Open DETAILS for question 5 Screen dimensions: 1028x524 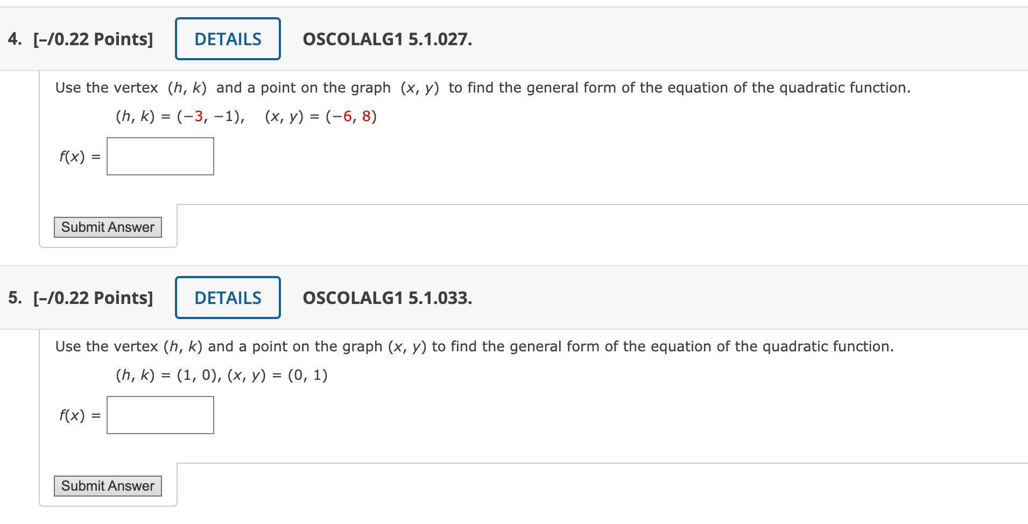[x=227, y=297]
